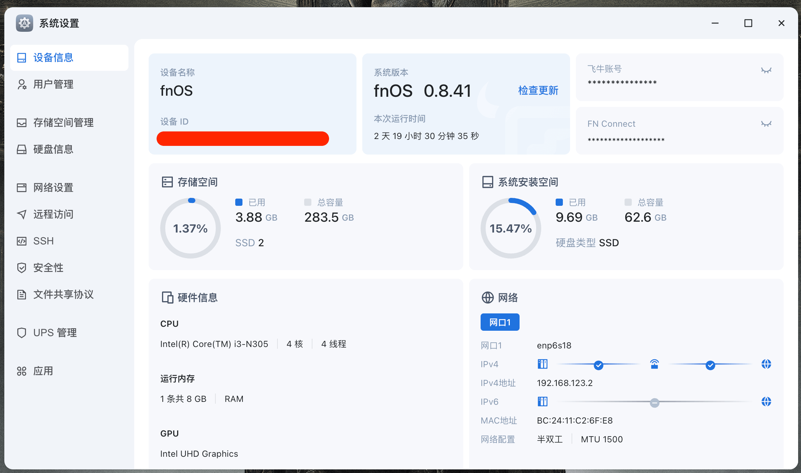Click the IPv4 internet connection checkmark
The height and width of the screenshot is (473, 801).
(710, 365)
